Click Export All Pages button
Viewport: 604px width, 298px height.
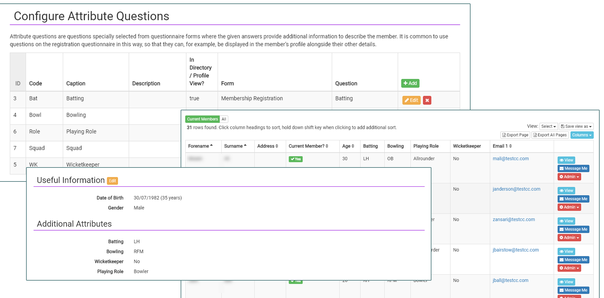click(550, 135)
